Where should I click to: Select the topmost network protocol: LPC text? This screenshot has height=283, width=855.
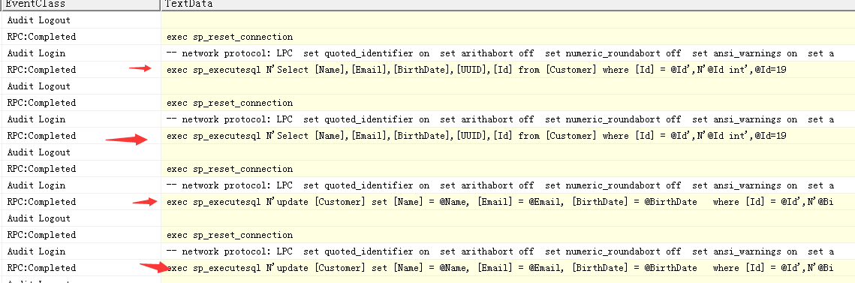[500, 53]
